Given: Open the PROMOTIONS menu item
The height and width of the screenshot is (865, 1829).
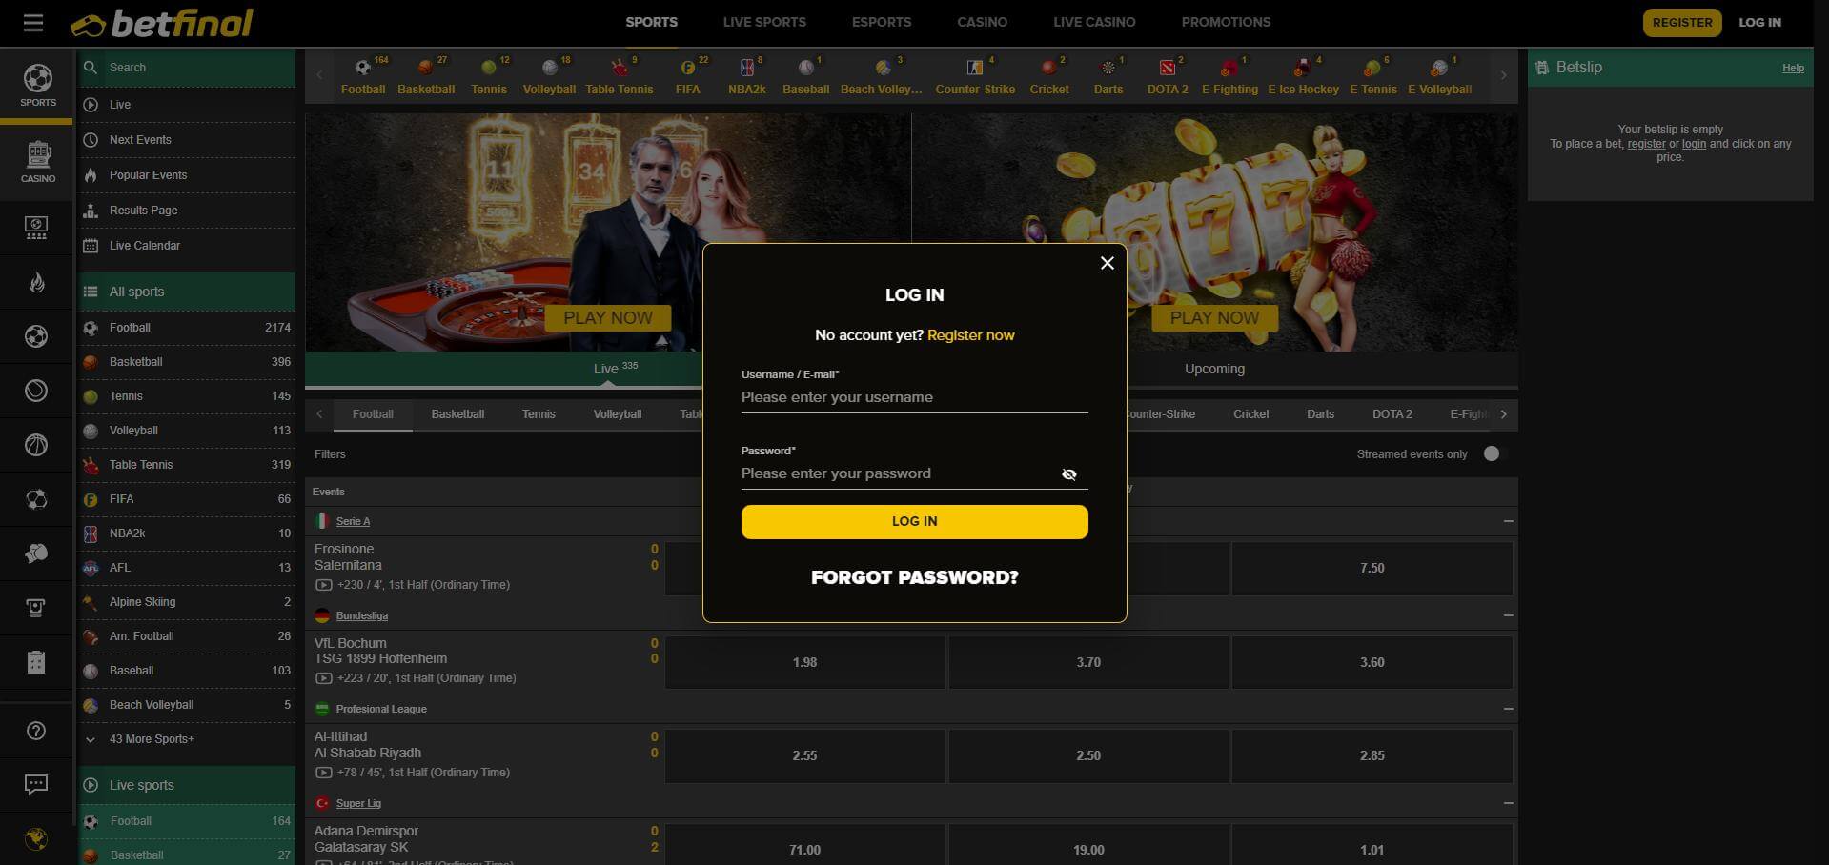Looking at the screenshot, I should coord(1225,22).
